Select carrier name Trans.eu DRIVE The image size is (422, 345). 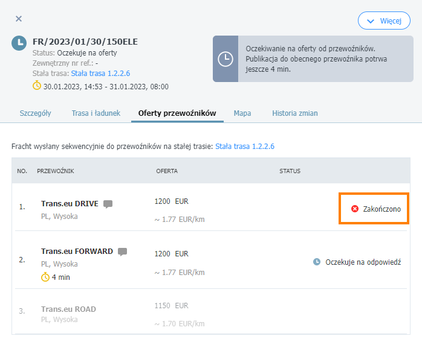(x=70, y=203)
